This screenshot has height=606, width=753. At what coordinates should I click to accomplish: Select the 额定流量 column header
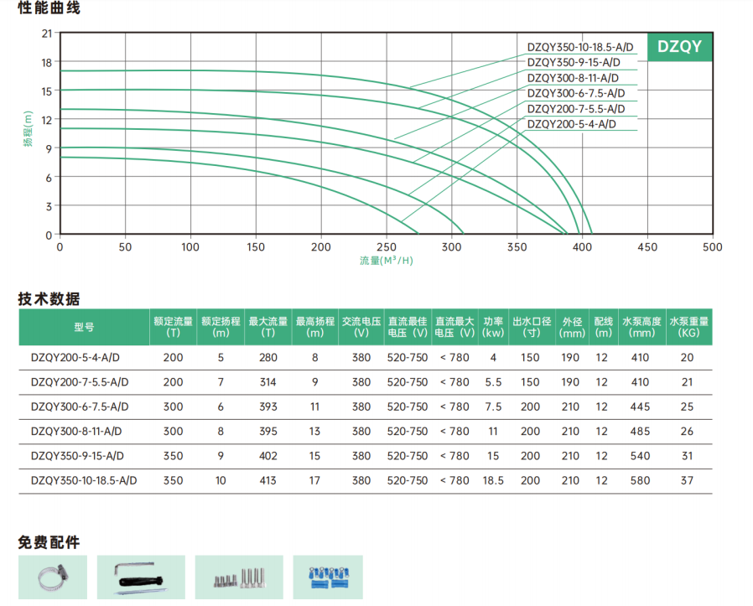click(x=173, y=327)
